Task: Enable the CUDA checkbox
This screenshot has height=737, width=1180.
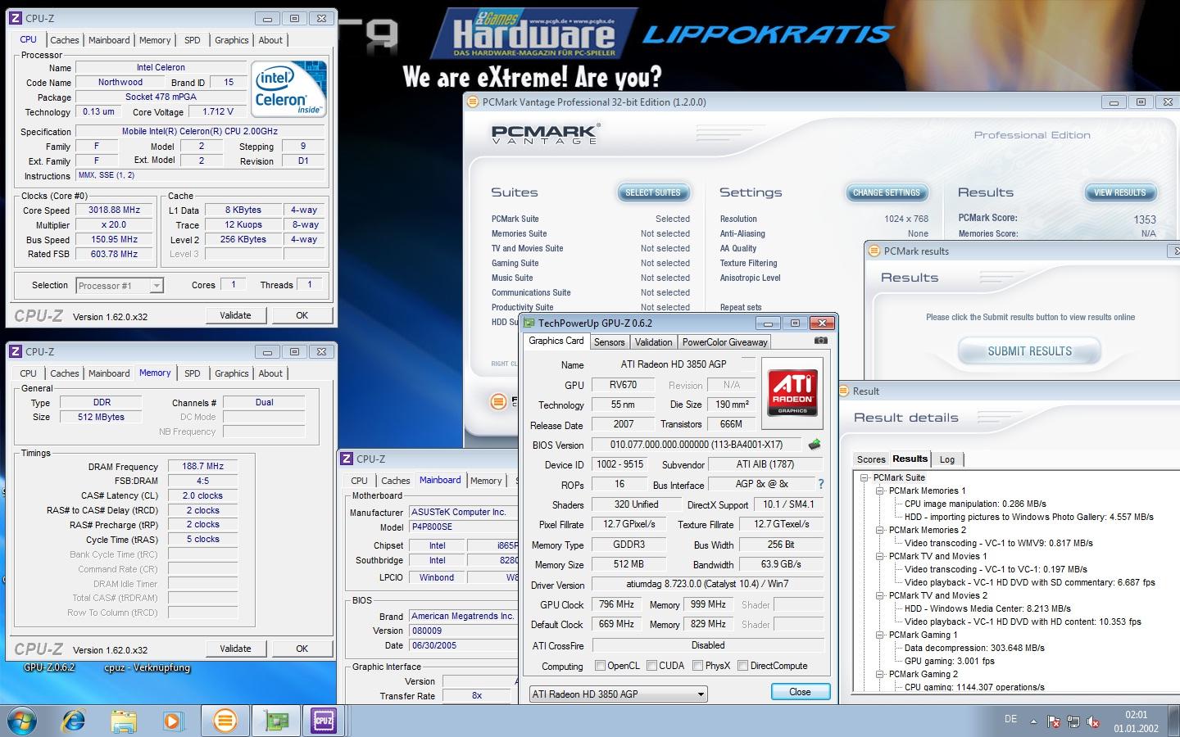Action: [651, 666]
